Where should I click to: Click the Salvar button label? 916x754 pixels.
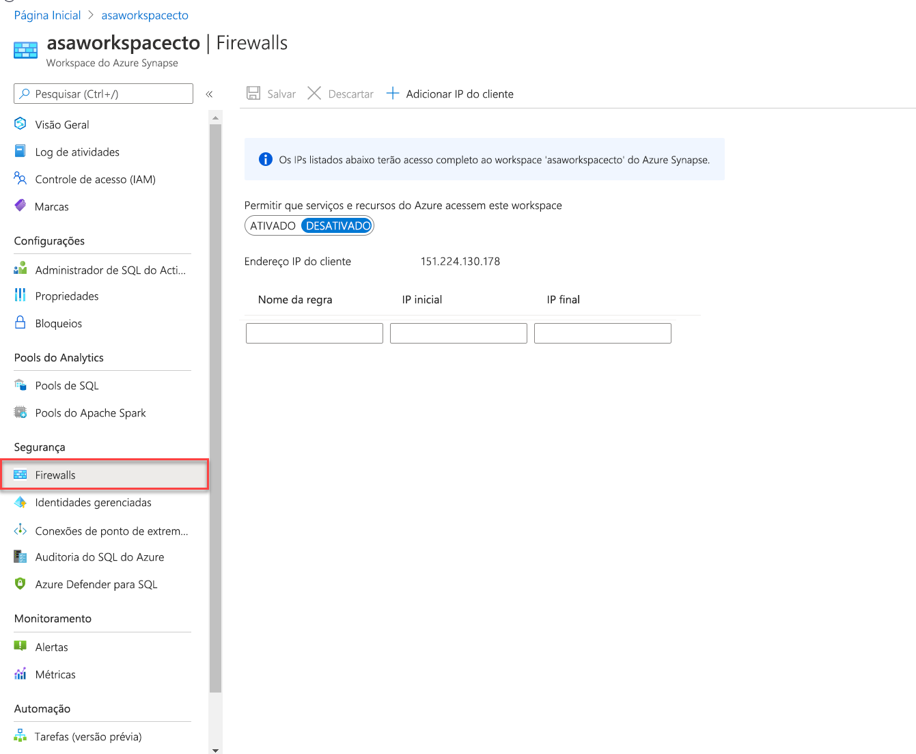281,94
